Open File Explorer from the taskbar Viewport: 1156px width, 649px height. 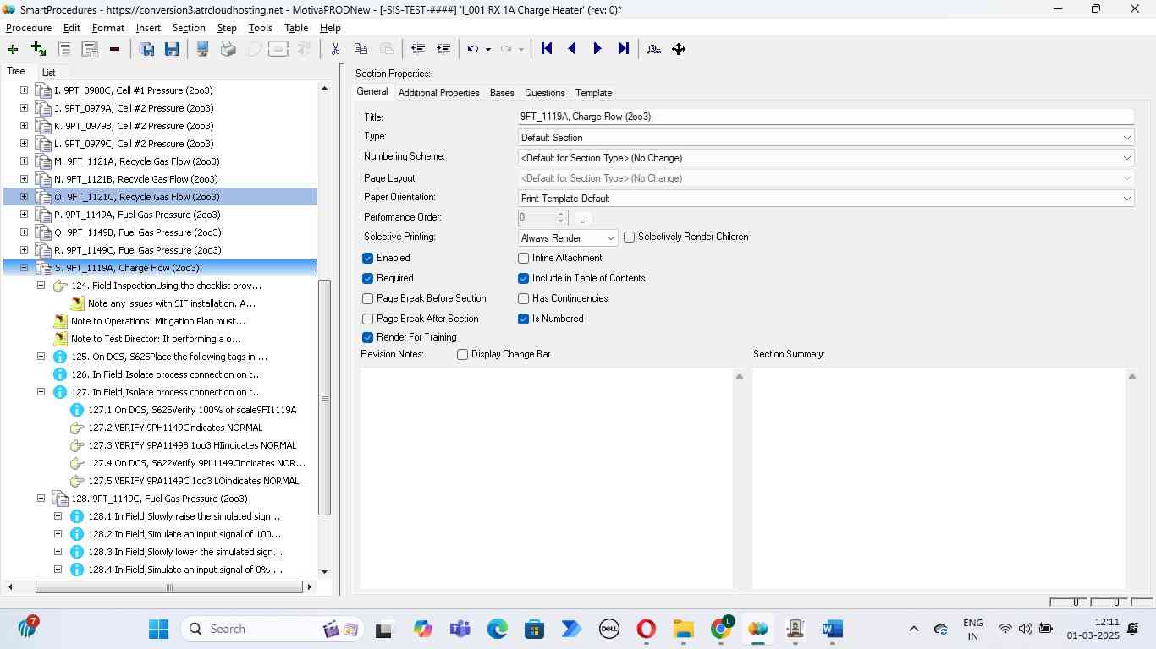(x=684, y=629)
